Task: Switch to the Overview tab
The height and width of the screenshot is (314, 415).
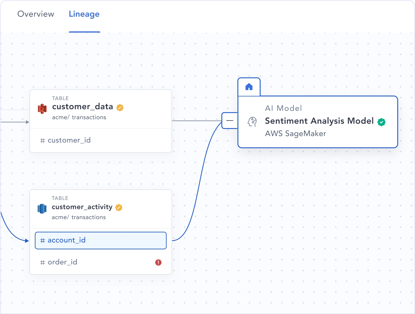Action: [36, 14]
